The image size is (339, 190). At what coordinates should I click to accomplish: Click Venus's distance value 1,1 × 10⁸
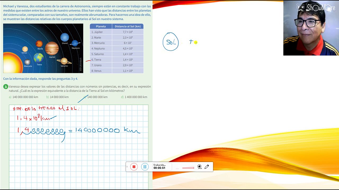(128, 71)
